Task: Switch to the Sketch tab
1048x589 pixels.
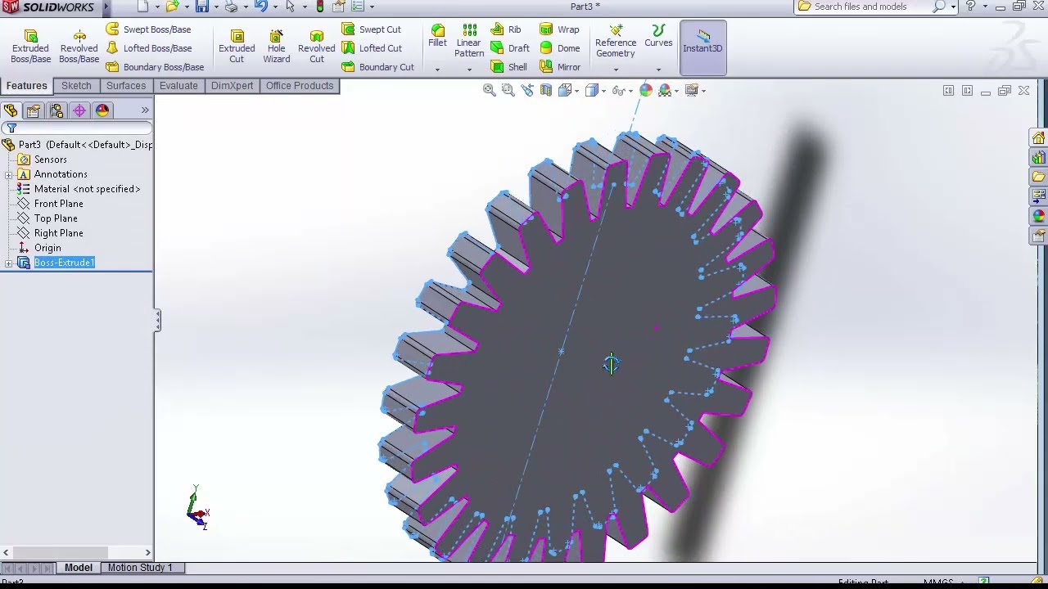Action: (x=76, y=86)
